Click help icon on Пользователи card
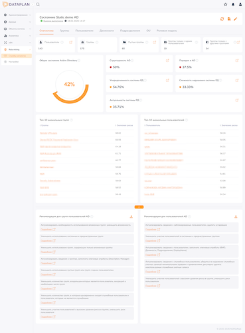Screen dimensions: 245x333 tap(62, 42)
